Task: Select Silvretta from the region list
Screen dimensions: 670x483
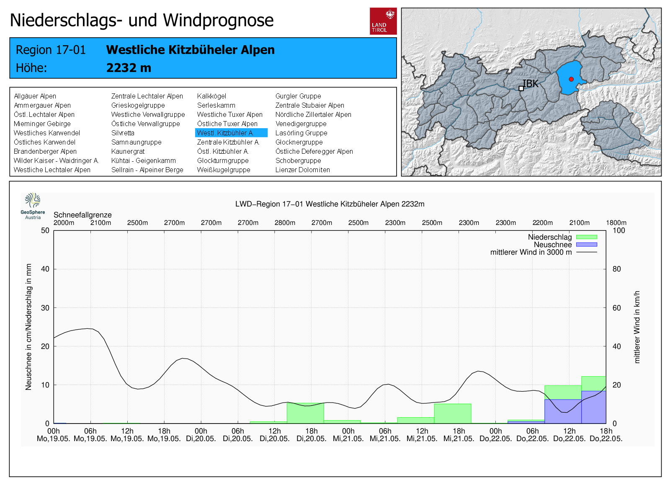Action: 123,133
